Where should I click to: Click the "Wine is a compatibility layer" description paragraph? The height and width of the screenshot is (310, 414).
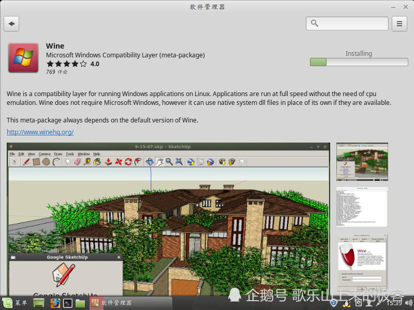tap(199, 98)
